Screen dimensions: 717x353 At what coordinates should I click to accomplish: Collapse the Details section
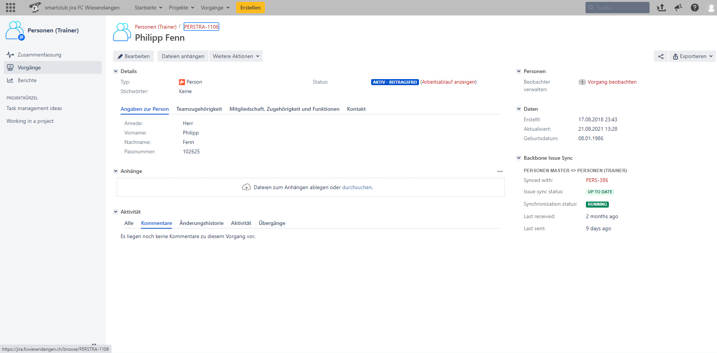click(116, 71)
